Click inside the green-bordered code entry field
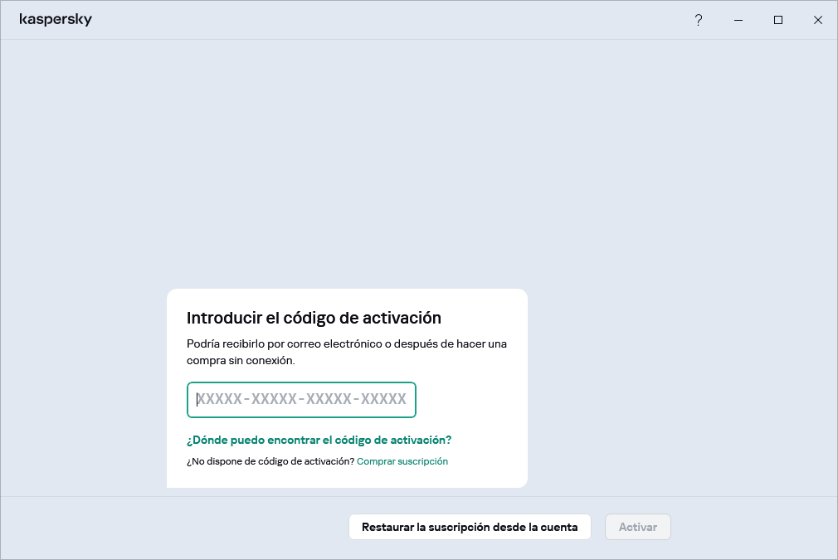 point(301,399)
